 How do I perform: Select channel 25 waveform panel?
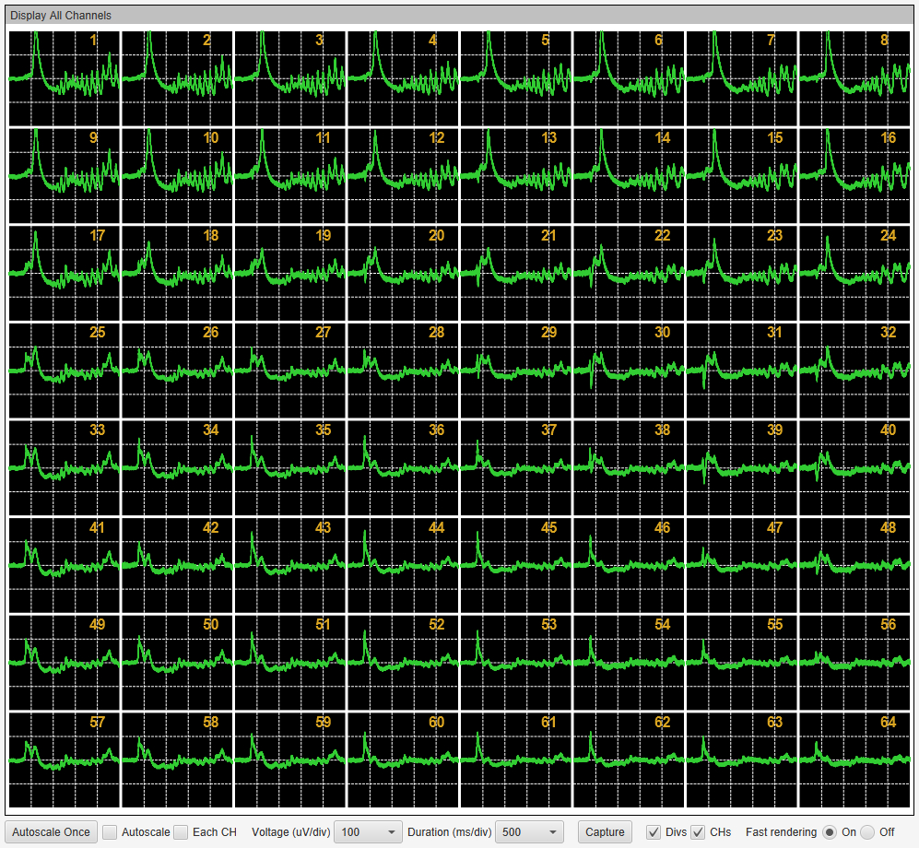[x=64, y=371]
